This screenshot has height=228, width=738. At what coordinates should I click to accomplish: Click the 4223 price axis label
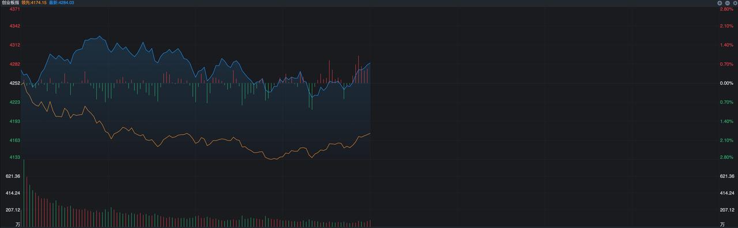tap(15, 102)
